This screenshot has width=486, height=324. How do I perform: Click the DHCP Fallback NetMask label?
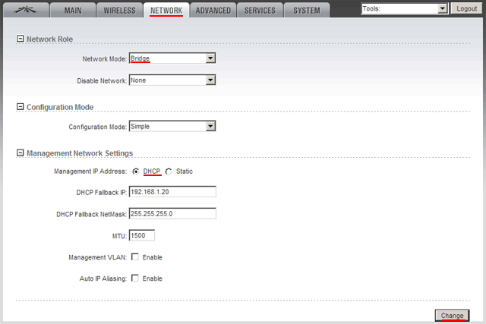91,214
